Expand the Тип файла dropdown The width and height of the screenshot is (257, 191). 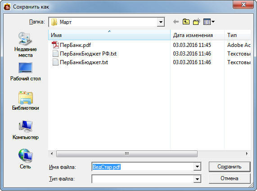click(x=197, y=179)
